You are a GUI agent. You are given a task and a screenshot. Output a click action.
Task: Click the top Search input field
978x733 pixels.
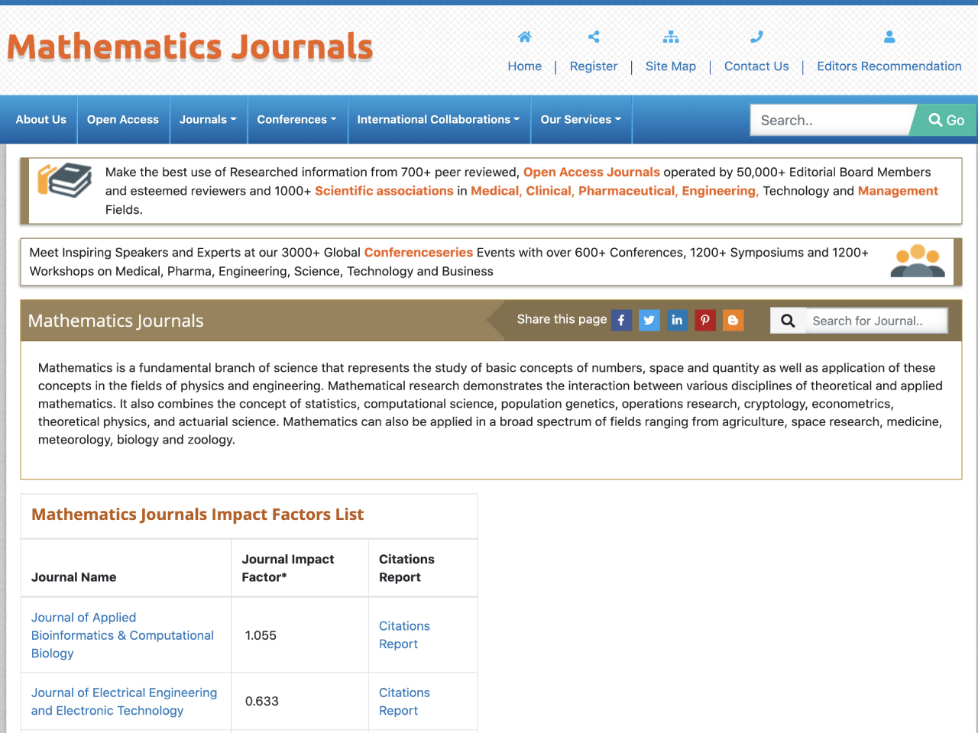coord(831,120)
